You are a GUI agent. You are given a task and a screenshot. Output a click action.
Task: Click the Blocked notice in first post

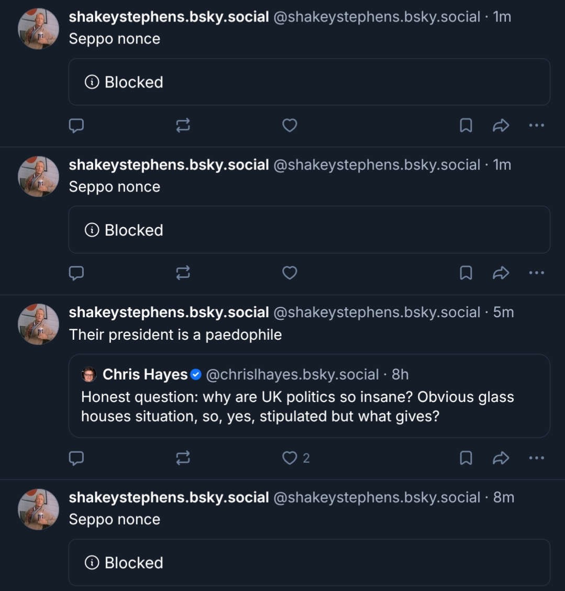coord(309,82)
